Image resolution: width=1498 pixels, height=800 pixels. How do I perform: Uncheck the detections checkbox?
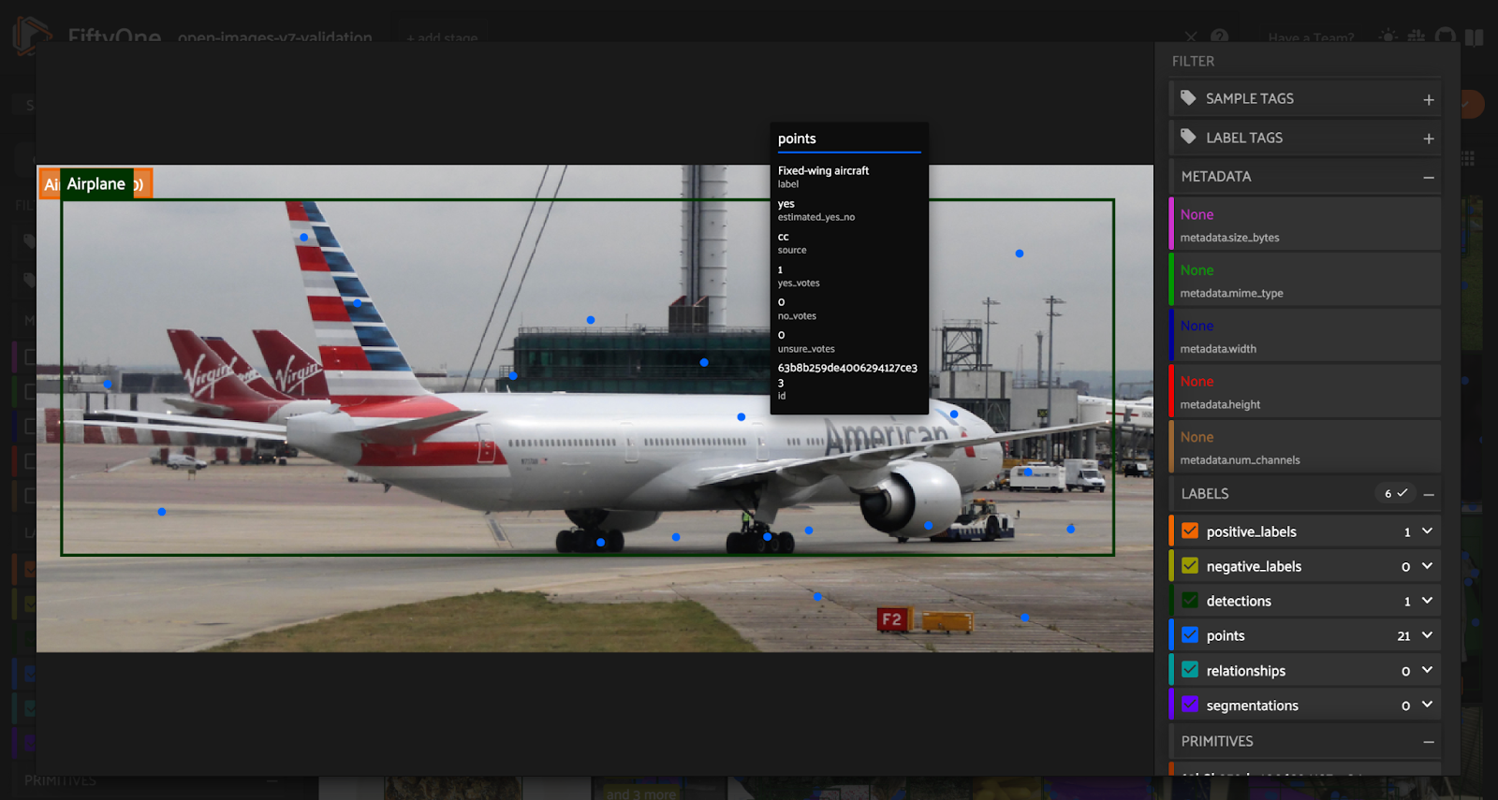point(1190,600)
